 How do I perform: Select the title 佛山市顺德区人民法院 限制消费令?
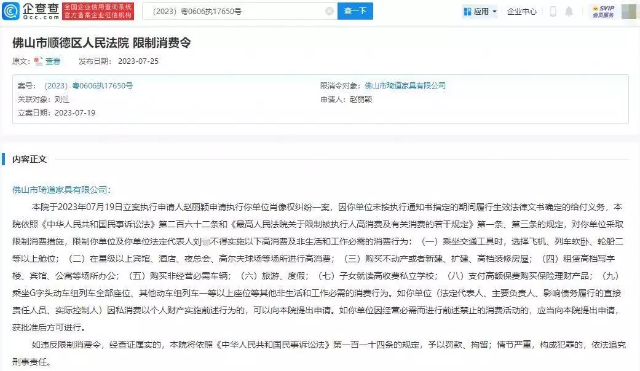click(101, 42)
